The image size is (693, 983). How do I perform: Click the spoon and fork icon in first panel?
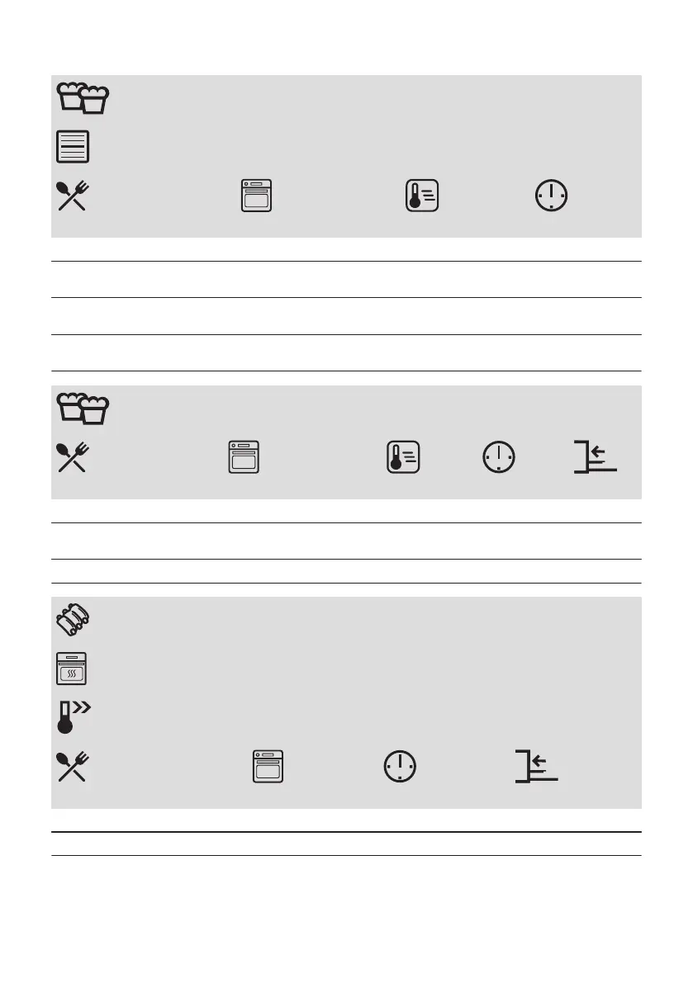coord(73,196)
